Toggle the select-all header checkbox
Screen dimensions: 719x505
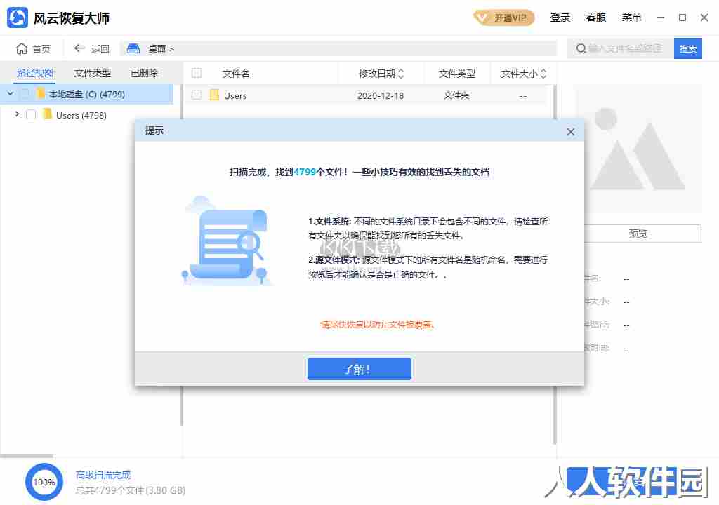click(x=197, y=73)
